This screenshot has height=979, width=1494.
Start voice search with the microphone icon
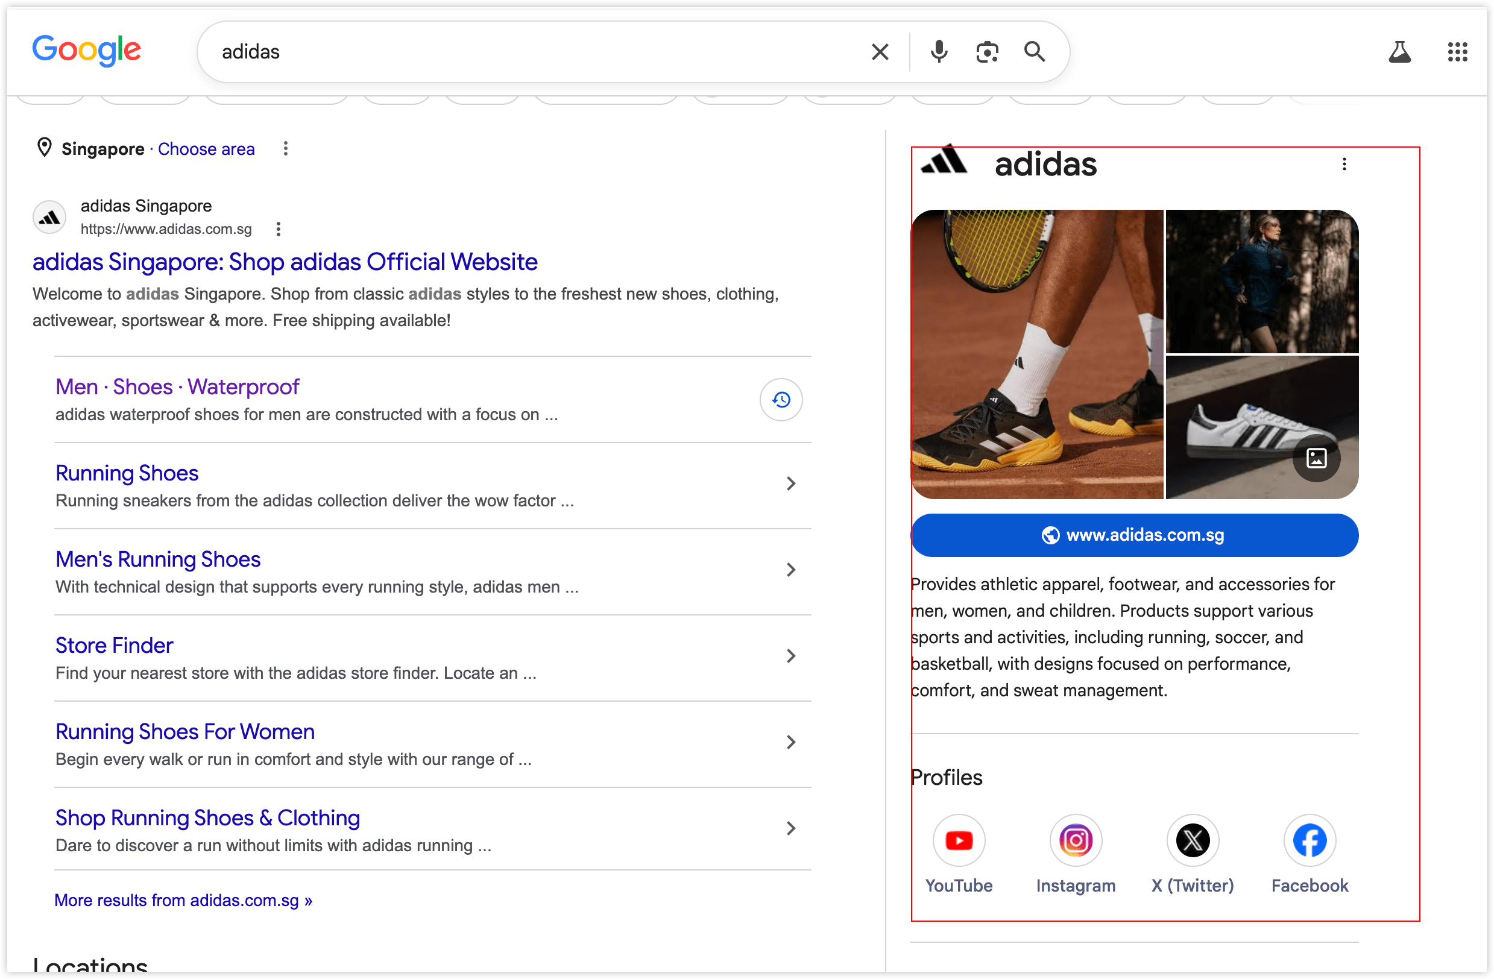(939, 51)
